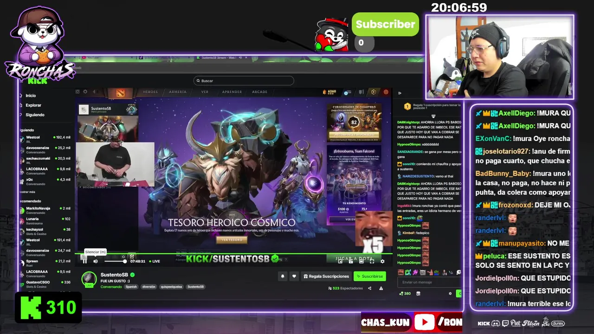Image resolution: width=594 pixels, height=334 pixels.
Task: Open Dota APRENDER tab
Action: pyautogui.click(x=232, y=92)
